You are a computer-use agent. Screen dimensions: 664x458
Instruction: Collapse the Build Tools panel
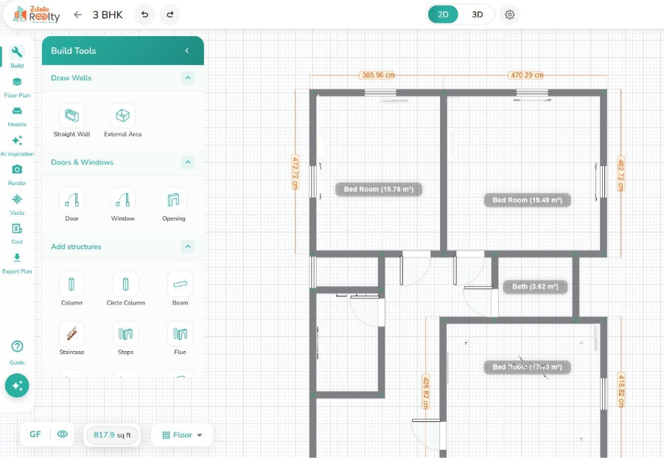click(x=186, y=50)
